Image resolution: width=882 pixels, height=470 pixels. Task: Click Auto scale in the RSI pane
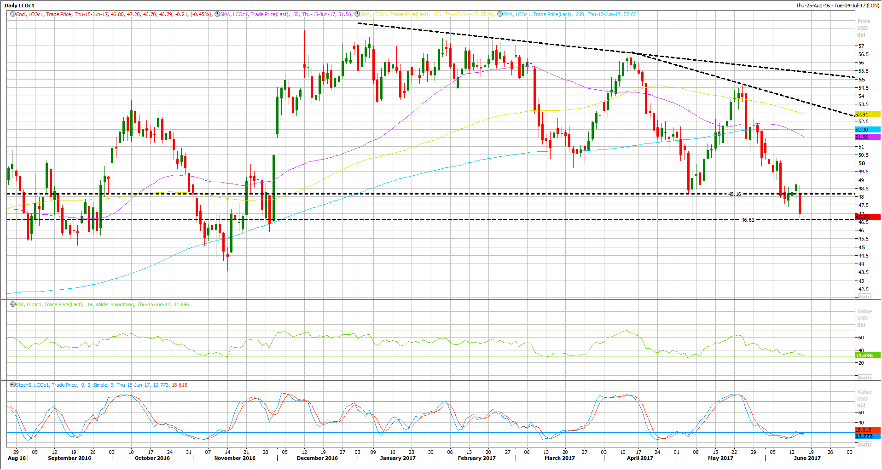pyautogui.click(x=865, y=378)
